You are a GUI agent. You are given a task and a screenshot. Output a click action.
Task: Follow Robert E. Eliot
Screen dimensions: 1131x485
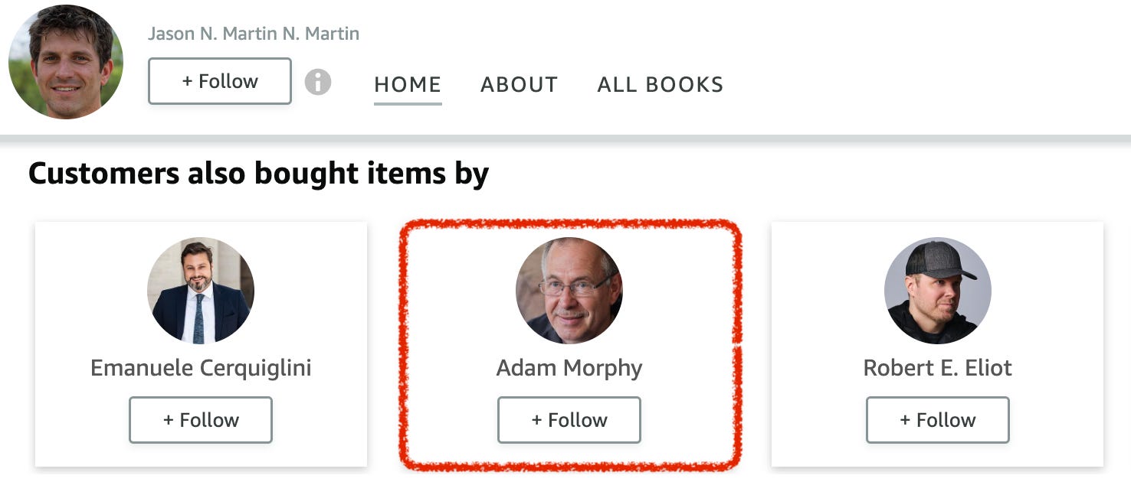[937, 419]
